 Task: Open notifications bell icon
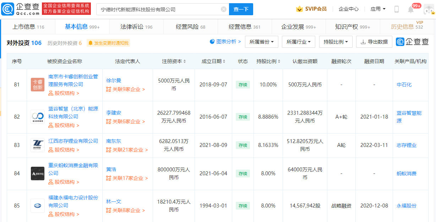tap(411, 10)
